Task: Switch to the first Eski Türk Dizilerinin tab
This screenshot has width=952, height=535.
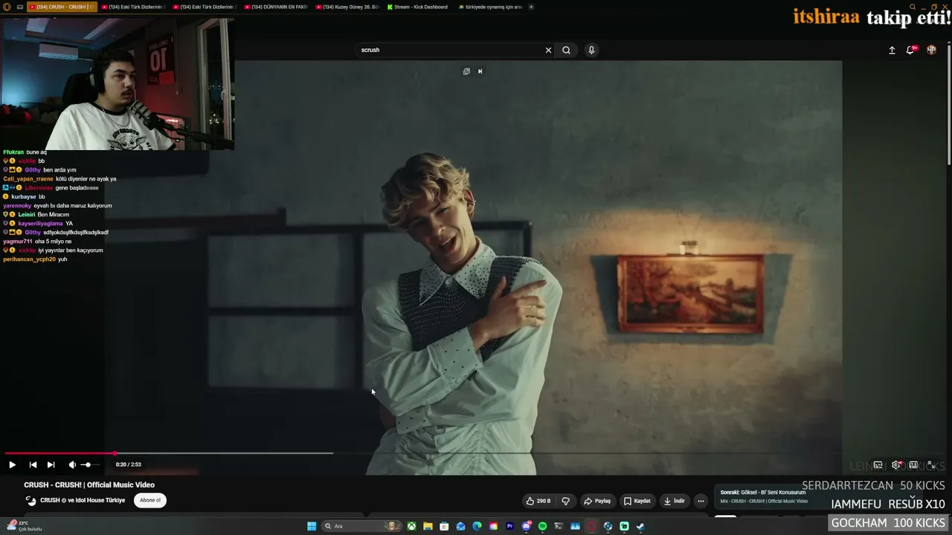Action: 132,7
